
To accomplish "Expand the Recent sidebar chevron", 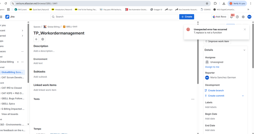I will point(22,31).
